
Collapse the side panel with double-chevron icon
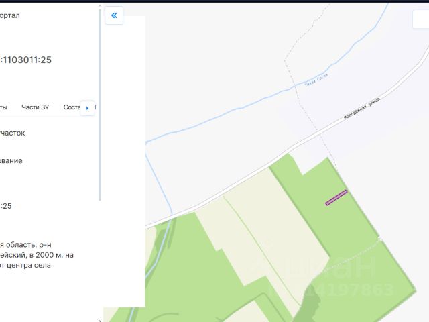pyautogui.click(x=114, y=15)
